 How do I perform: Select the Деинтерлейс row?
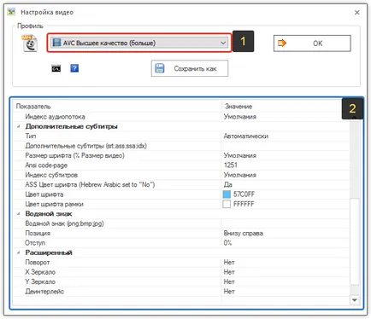(181, 292)
